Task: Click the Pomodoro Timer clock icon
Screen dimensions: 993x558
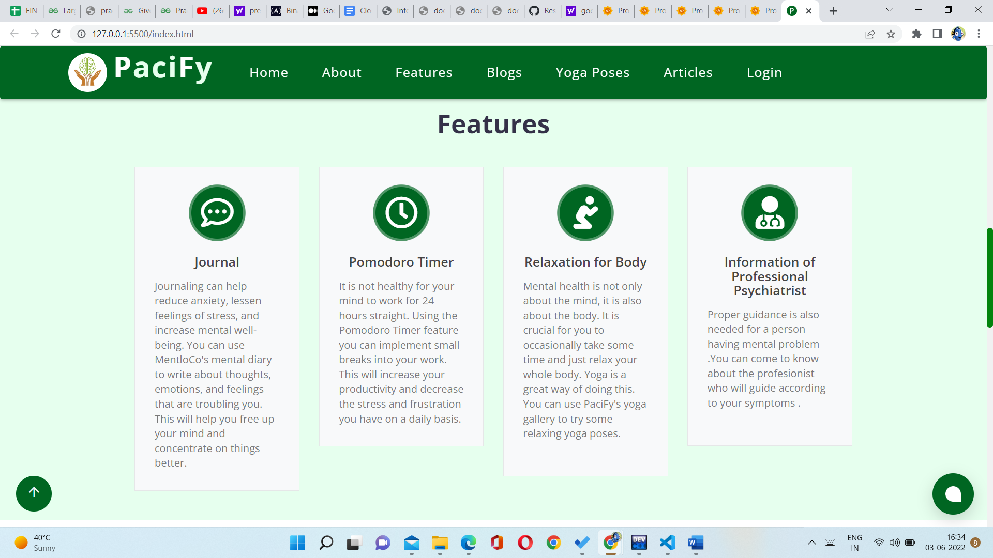Action: 401,213
